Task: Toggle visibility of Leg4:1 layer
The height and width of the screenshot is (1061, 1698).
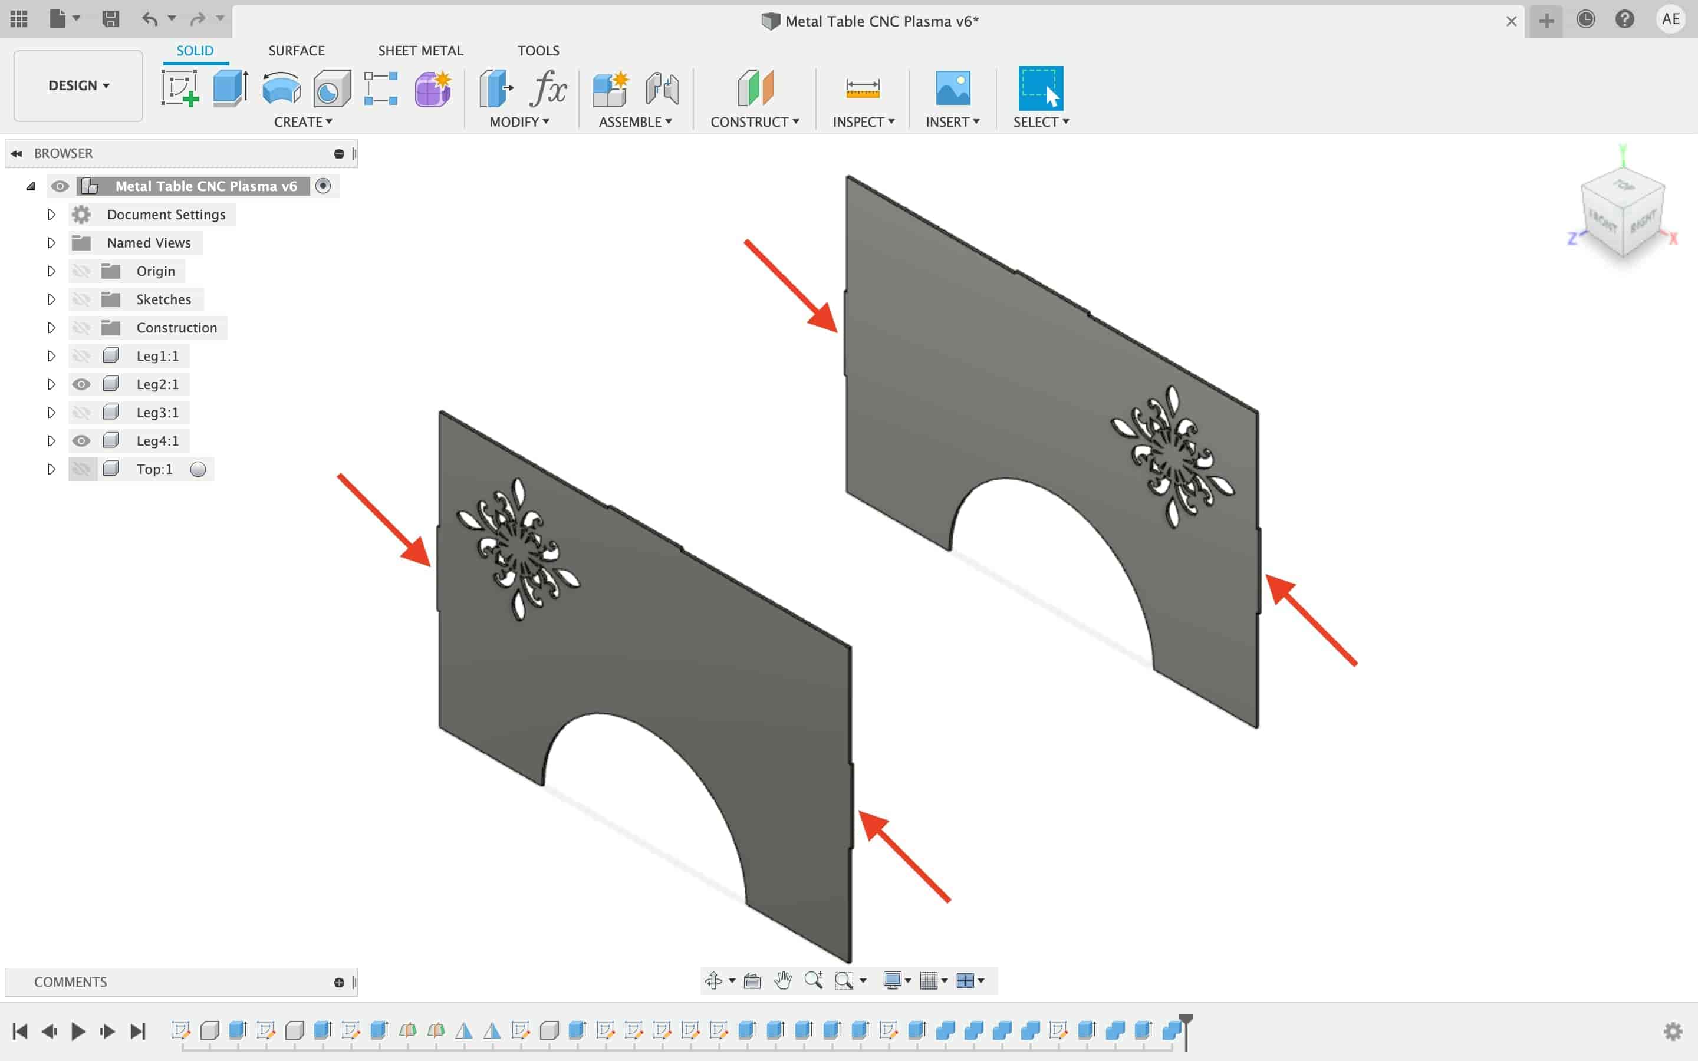Action: (81, 440)
